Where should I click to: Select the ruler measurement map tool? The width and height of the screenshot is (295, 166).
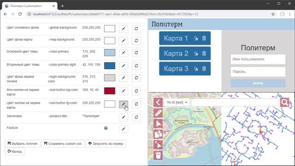coord(158,113)
